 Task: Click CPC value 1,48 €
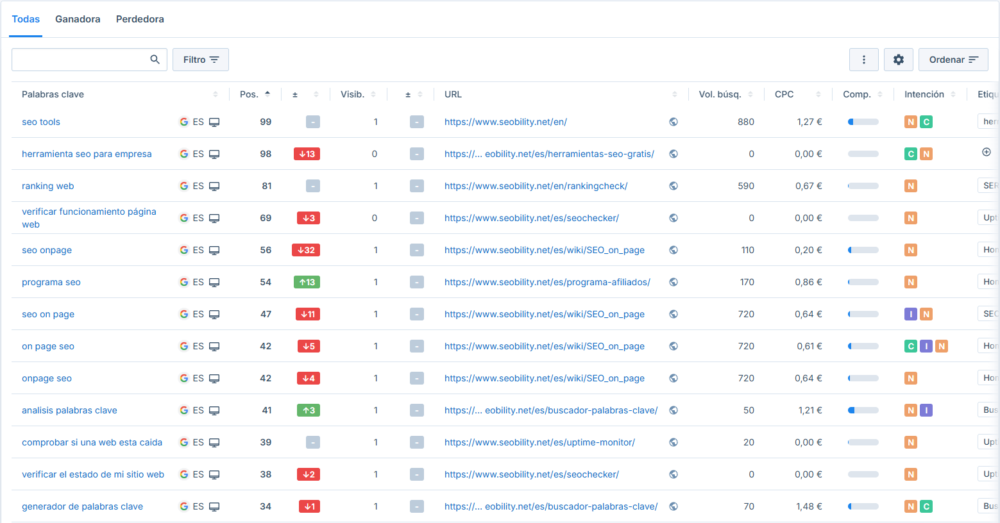point(809,506)
